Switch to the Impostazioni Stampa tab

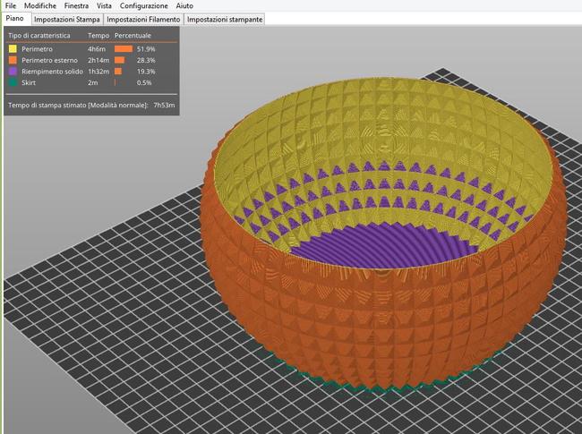67,18
